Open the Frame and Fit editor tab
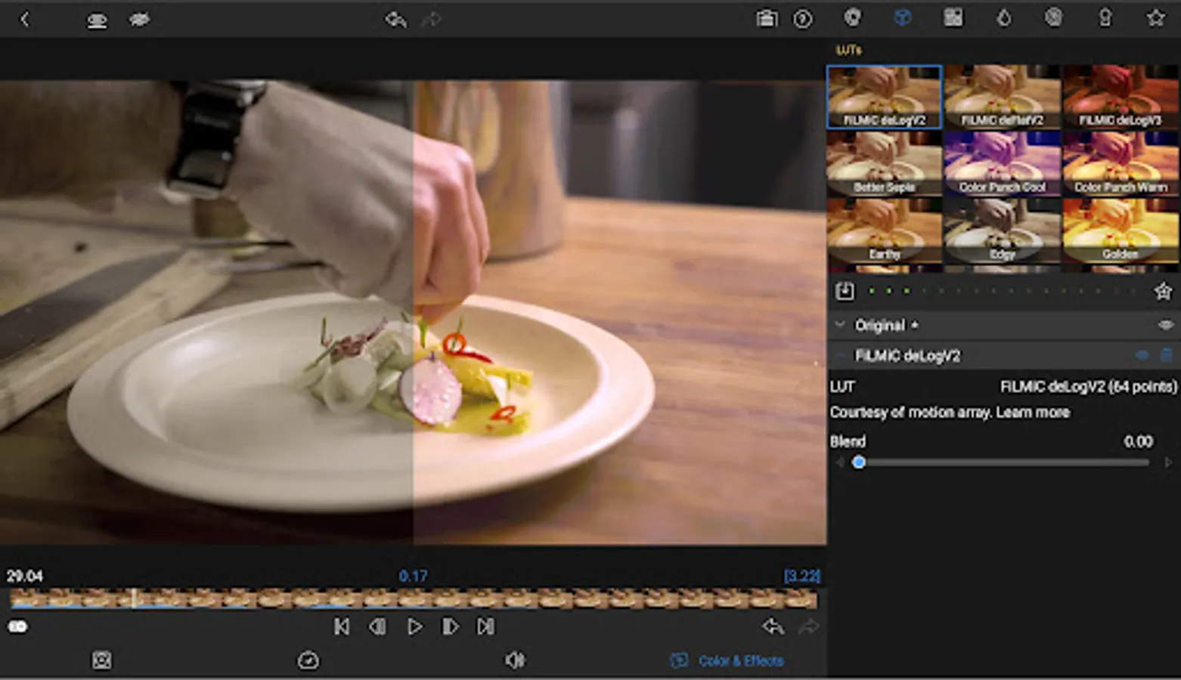Screen dimensions: 1181x680 [x=102, y=660]
